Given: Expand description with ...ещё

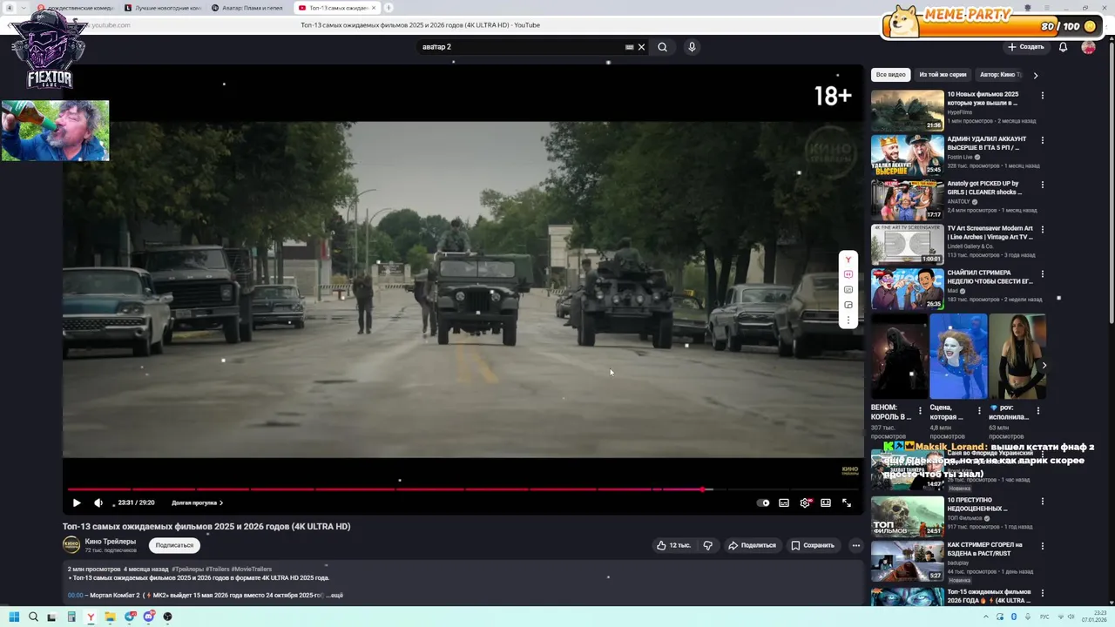Looking at the screenshot, I should [x=334, y=595].
